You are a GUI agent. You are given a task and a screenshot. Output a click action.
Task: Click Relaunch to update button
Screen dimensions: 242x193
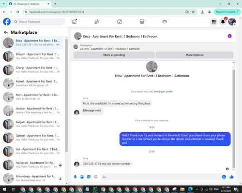click(227, 12)
